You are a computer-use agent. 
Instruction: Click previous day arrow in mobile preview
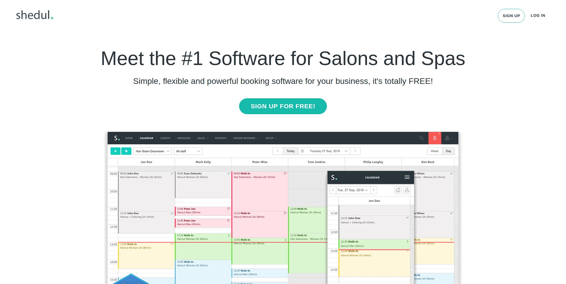pyautogui.click(x=333, y=190)
